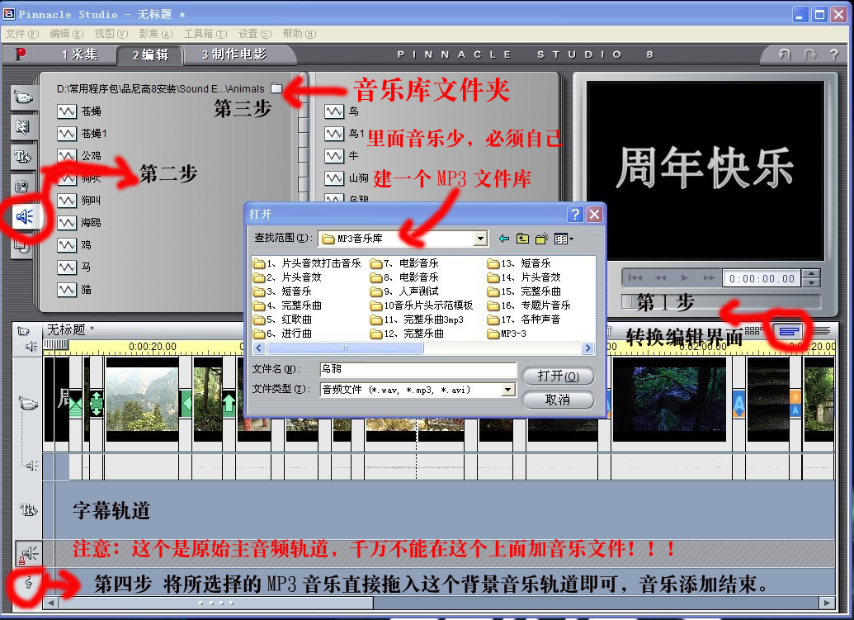Toggle the background music track lock
The height and width of the screenshot is (620, 854).
coord(26,584)
